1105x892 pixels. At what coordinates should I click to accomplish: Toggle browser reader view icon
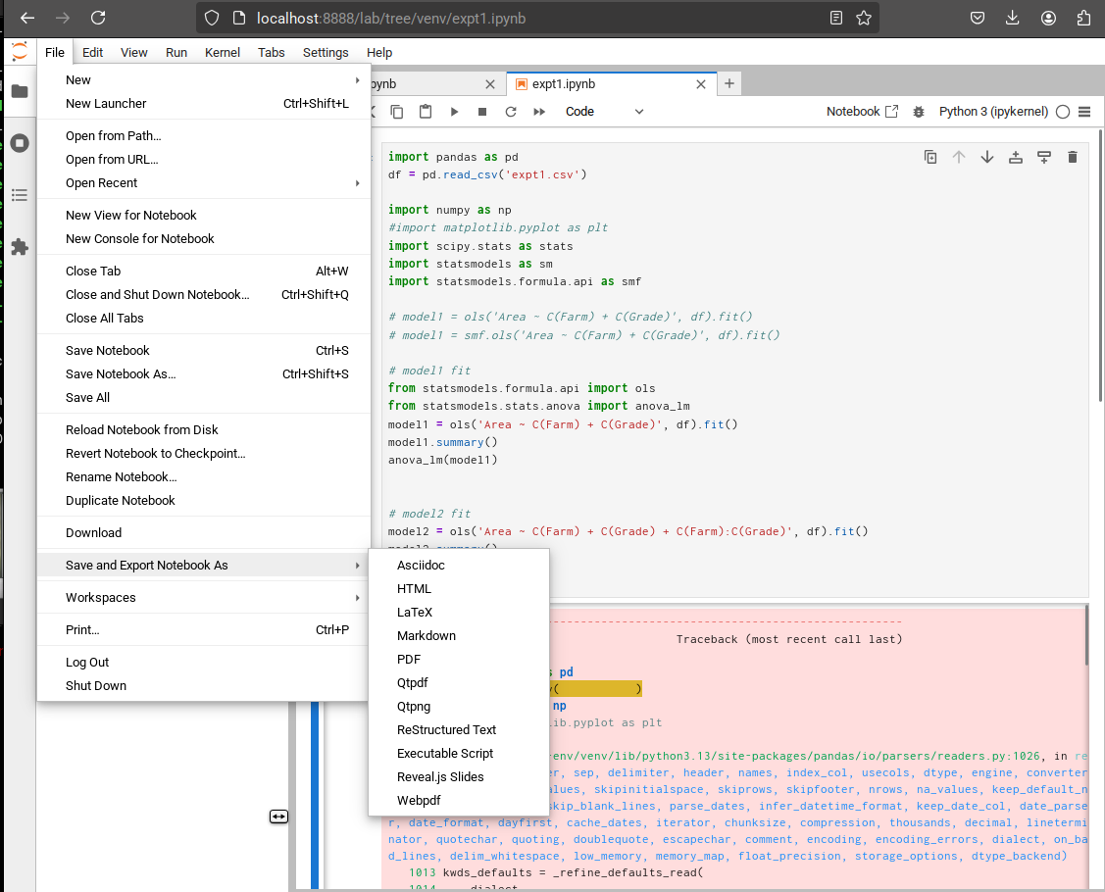(835, 18)
